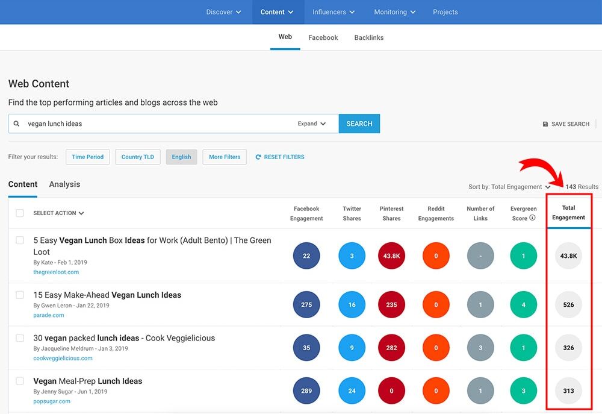Click into the vegan lunch ideas search field
This screenshot has height=414, width=602.
tap(157, 124)
